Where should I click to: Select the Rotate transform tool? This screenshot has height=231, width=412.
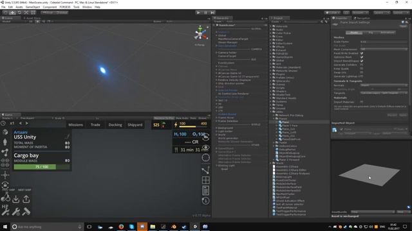point(19,13)
